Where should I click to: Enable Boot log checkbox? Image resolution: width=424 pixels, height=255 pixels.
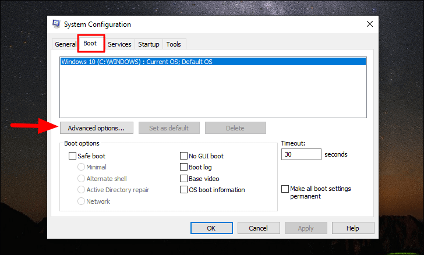coord(183,167)
